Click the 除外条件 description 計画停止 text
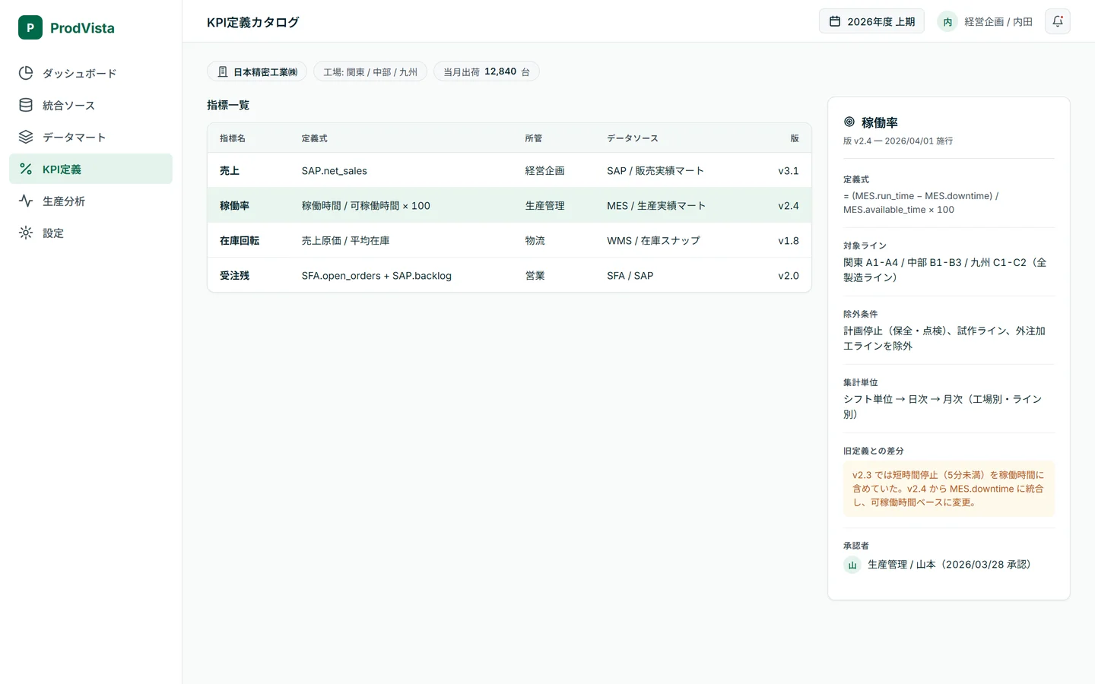The height and width of the screenshot is (684, 1095). tap(944, 338)
